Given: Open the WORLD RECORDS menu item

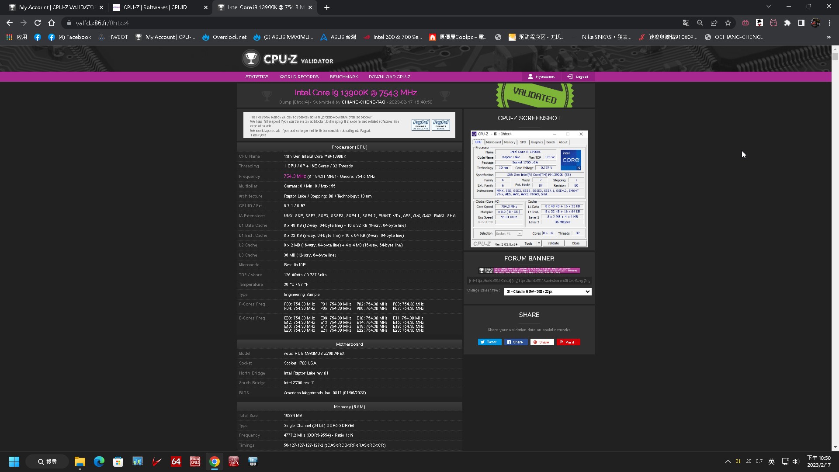Looking at the screenshot, I should [299, 76].
